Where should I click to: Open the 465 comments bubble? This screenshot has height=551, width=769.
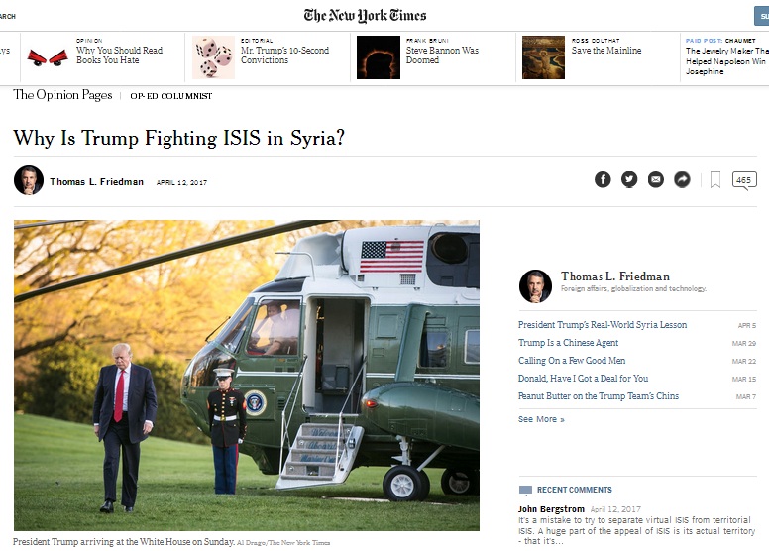pos(744,180)
